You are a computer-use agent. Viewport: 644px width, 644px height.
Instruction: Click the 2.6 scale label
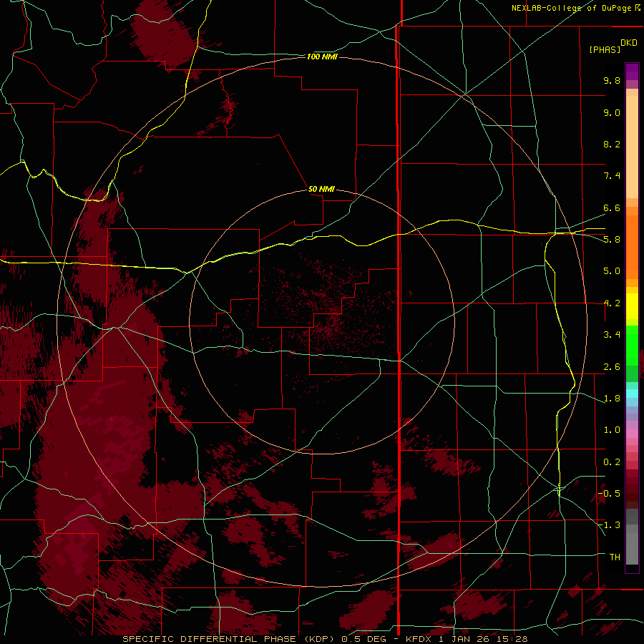[612, 367]
